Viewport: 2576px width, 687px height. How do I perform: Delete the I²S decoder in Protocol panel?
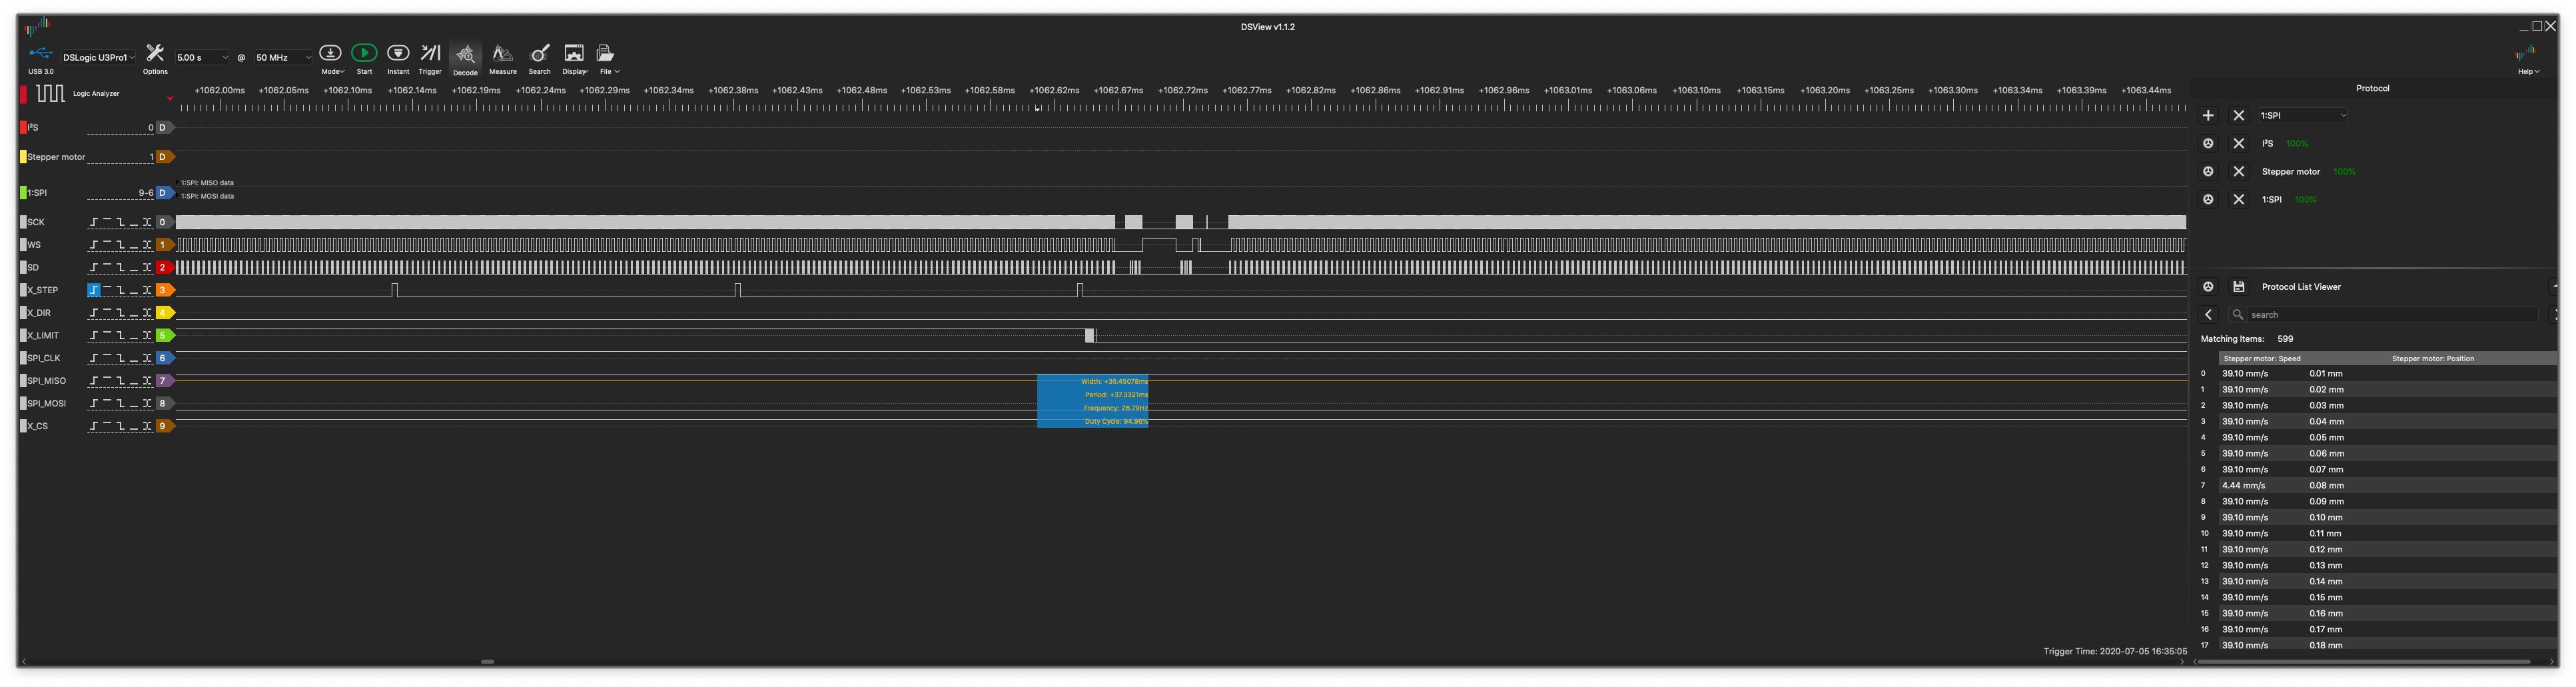point(2239,144)
